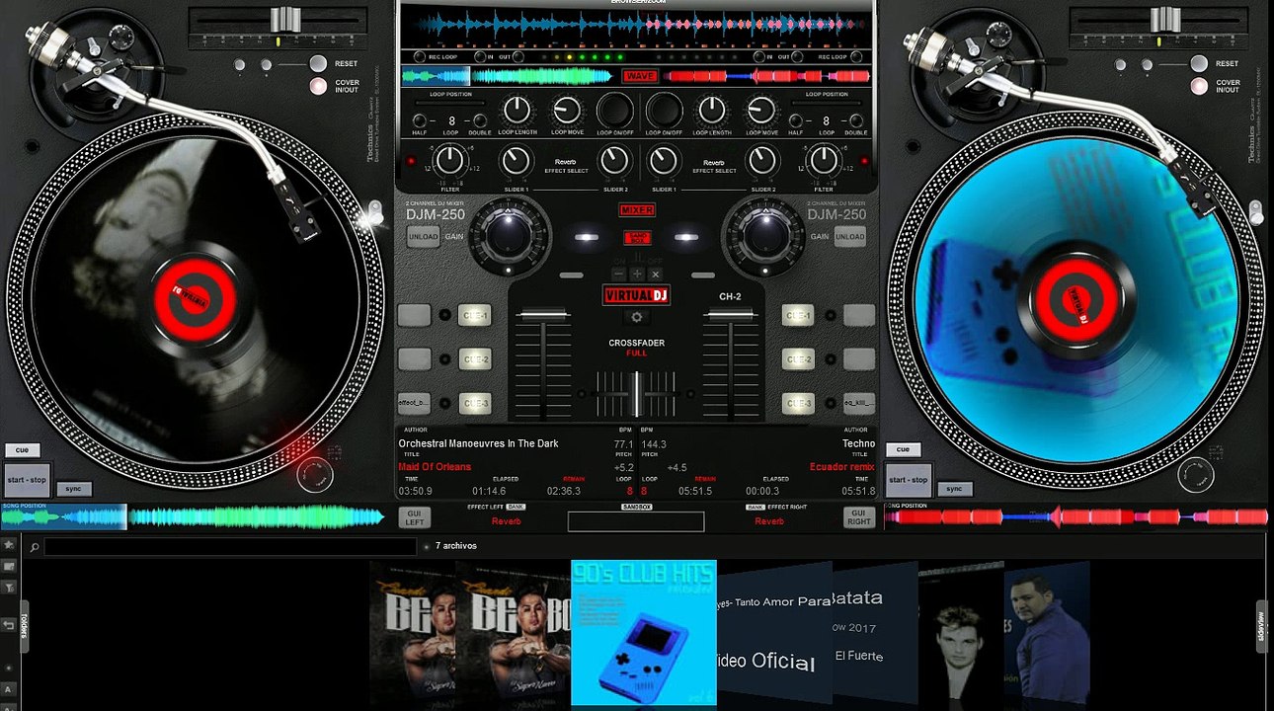Toggle the red SANDBOX button in mixer
Image resolution: width=1274 pixels, height=711 pixels.
click(637, 237)
